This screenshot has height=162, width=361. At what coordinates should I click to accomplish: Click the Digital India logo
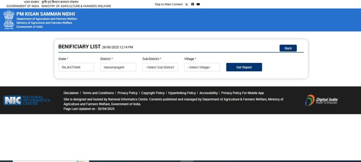pos(321,100)
